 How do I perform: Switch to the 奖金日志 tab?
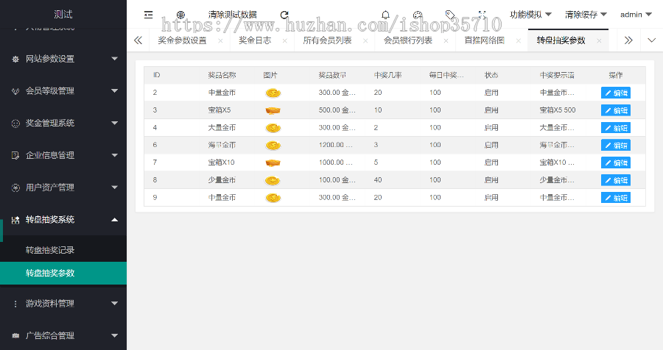point(255,40)
